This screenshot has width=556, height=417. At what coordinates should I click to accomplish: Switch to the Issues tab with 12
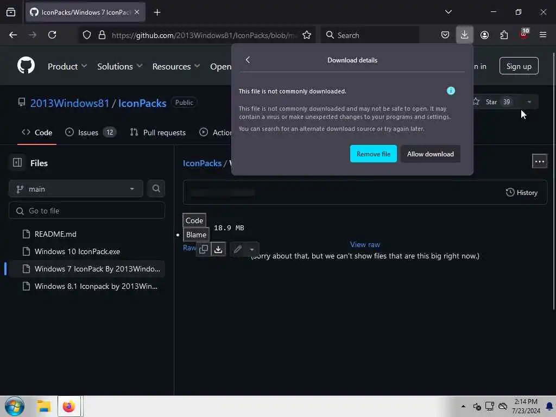click(x=91, y=132)
